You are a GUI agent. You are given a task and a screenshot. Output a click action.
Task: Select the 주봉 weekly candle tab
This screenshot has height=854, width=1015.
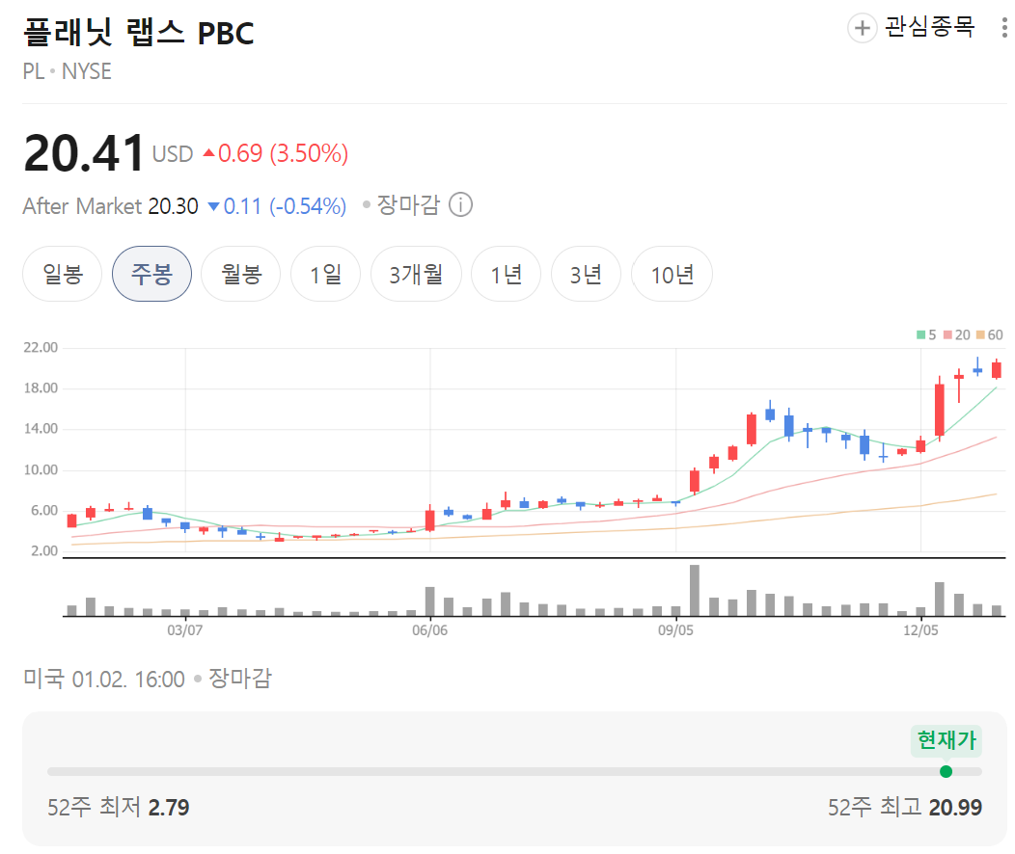pos(152,274)
